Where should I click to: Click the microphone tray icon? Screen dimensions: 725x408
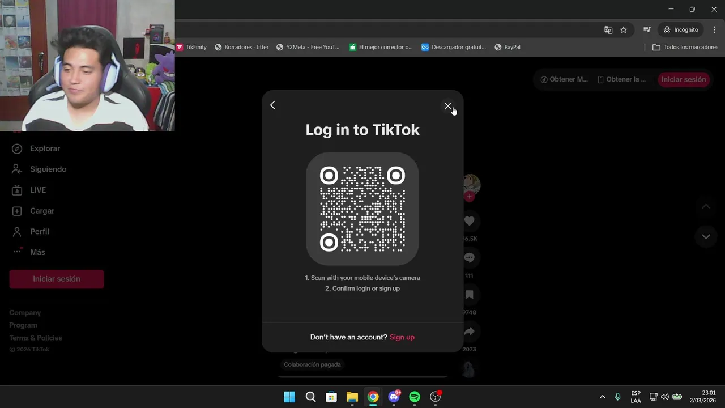tap(617, 397)
